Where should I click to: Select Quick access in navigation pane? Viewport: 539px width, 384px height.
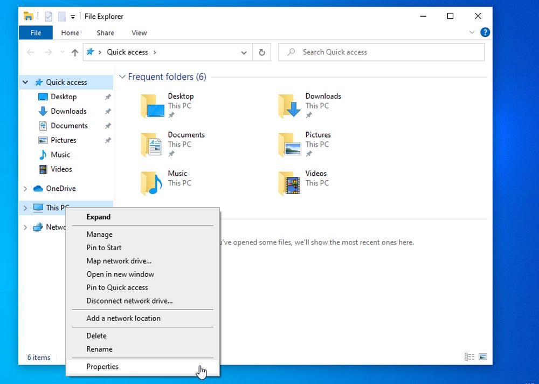66,82
